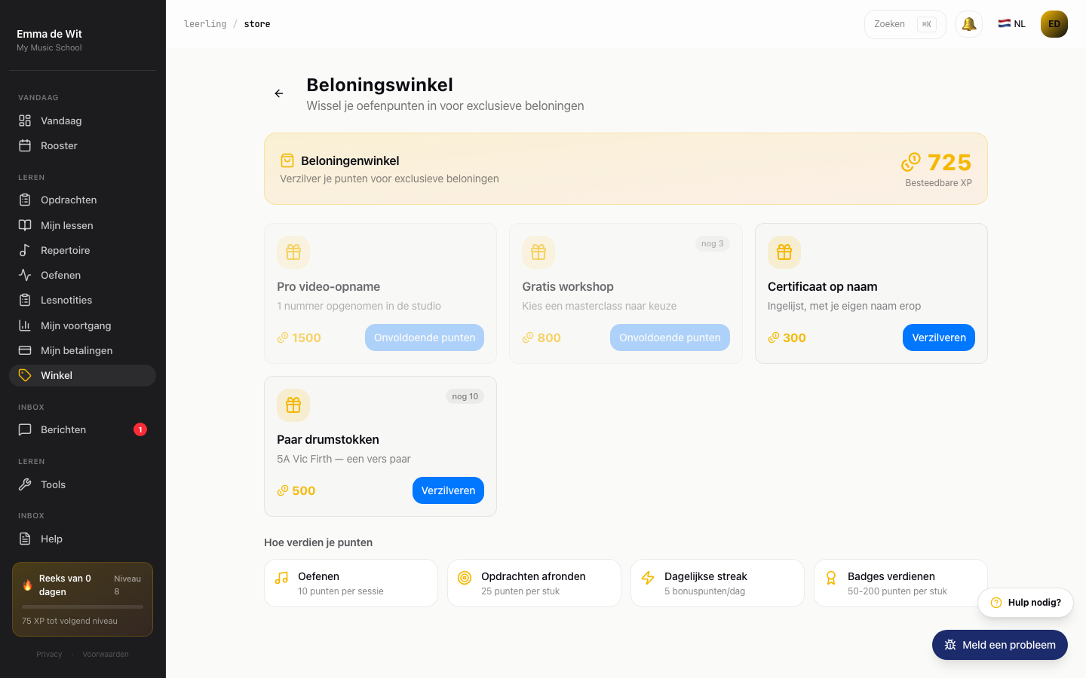
Task: Redeem Paar drumstokken with Verzilveren
Action: tap(448, 490)
